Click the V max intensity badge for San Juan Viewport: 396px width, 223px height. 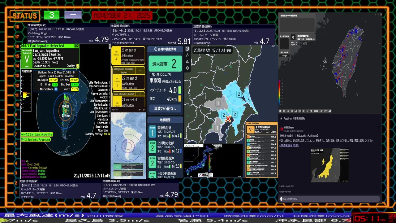click(27, 58)
